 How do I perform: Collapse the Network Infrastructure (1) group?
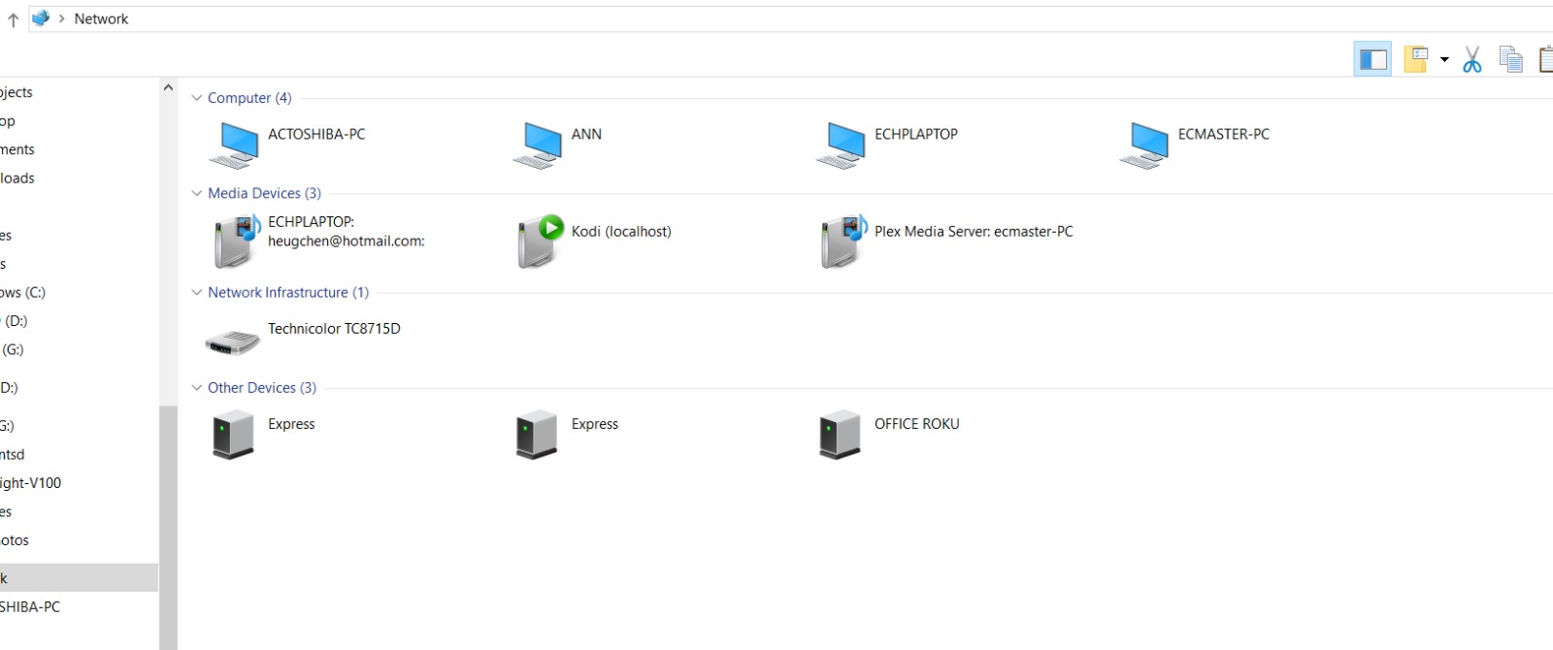point(197,292)
